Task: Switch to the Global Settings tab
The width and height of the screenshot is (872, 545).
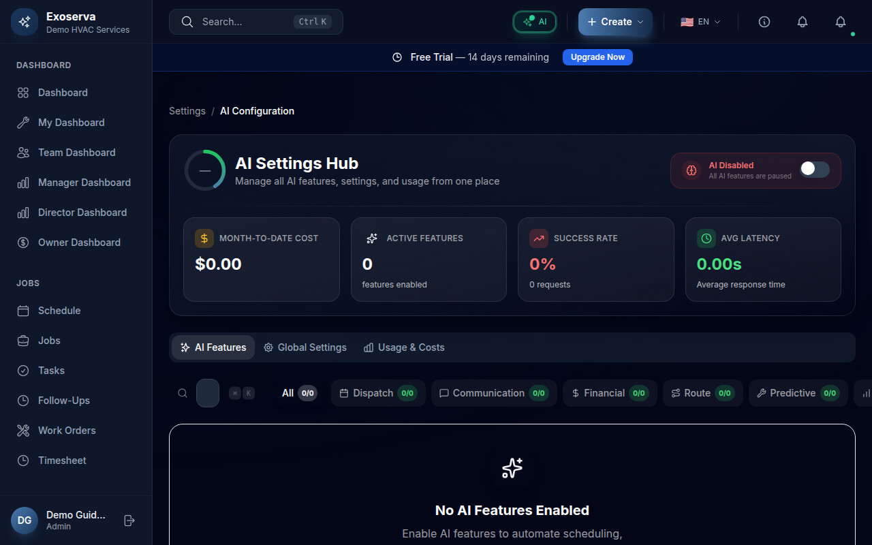Action: coord(305,347)
